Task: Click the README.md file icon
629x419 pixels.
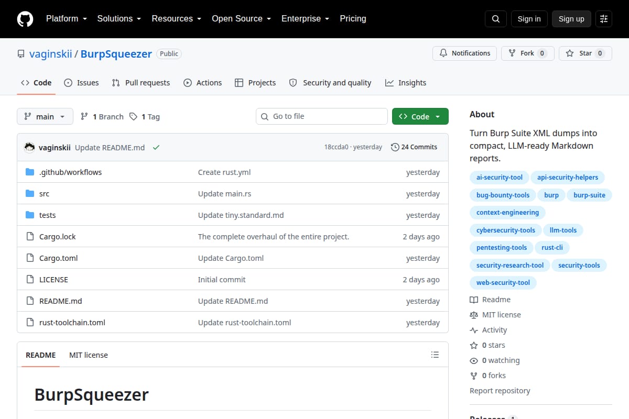Action: (30, 301)
